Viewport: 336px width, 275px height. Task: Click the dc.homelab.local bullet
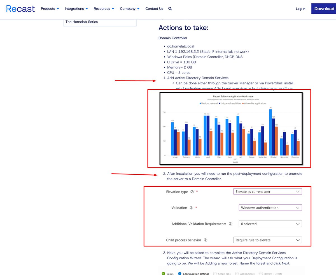click(x=181, y=46)
